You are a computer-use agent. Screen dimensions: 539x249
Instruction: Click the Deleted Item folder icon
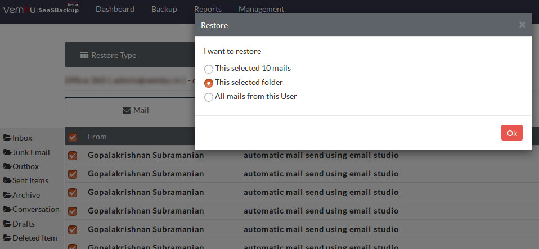pyautogui.click(x=7, y=238)
